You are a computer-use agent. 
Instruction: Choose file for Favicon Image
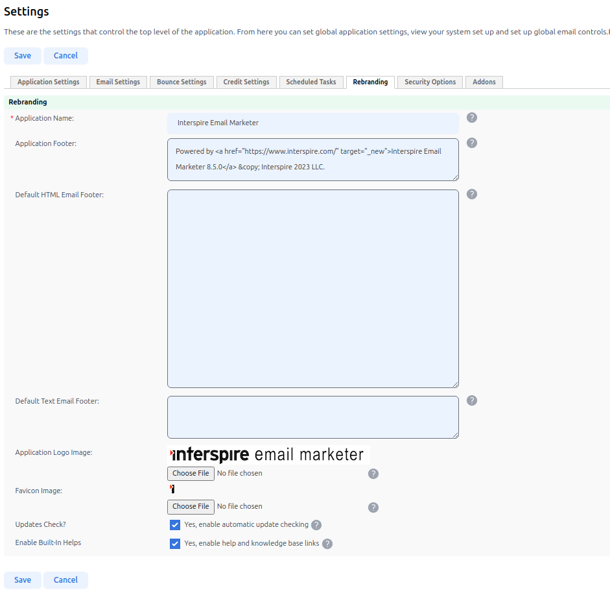[x=191, y=507]
